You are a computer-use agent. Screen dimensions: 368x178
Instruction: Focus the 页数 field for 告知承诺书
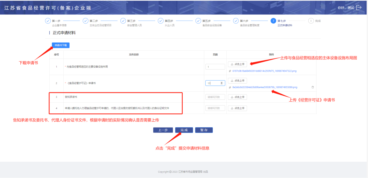coord(215,97)
